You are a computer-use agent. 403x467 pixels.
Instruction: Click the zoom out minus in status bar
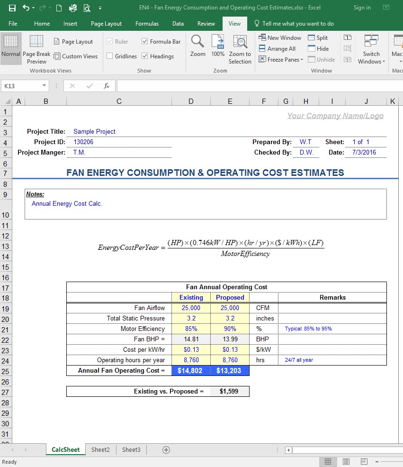[376, 462]
